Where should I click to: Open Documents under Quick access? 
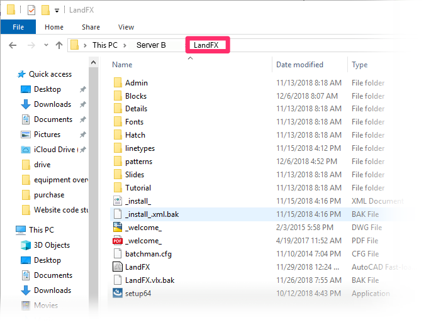click(x=53, y=119)
